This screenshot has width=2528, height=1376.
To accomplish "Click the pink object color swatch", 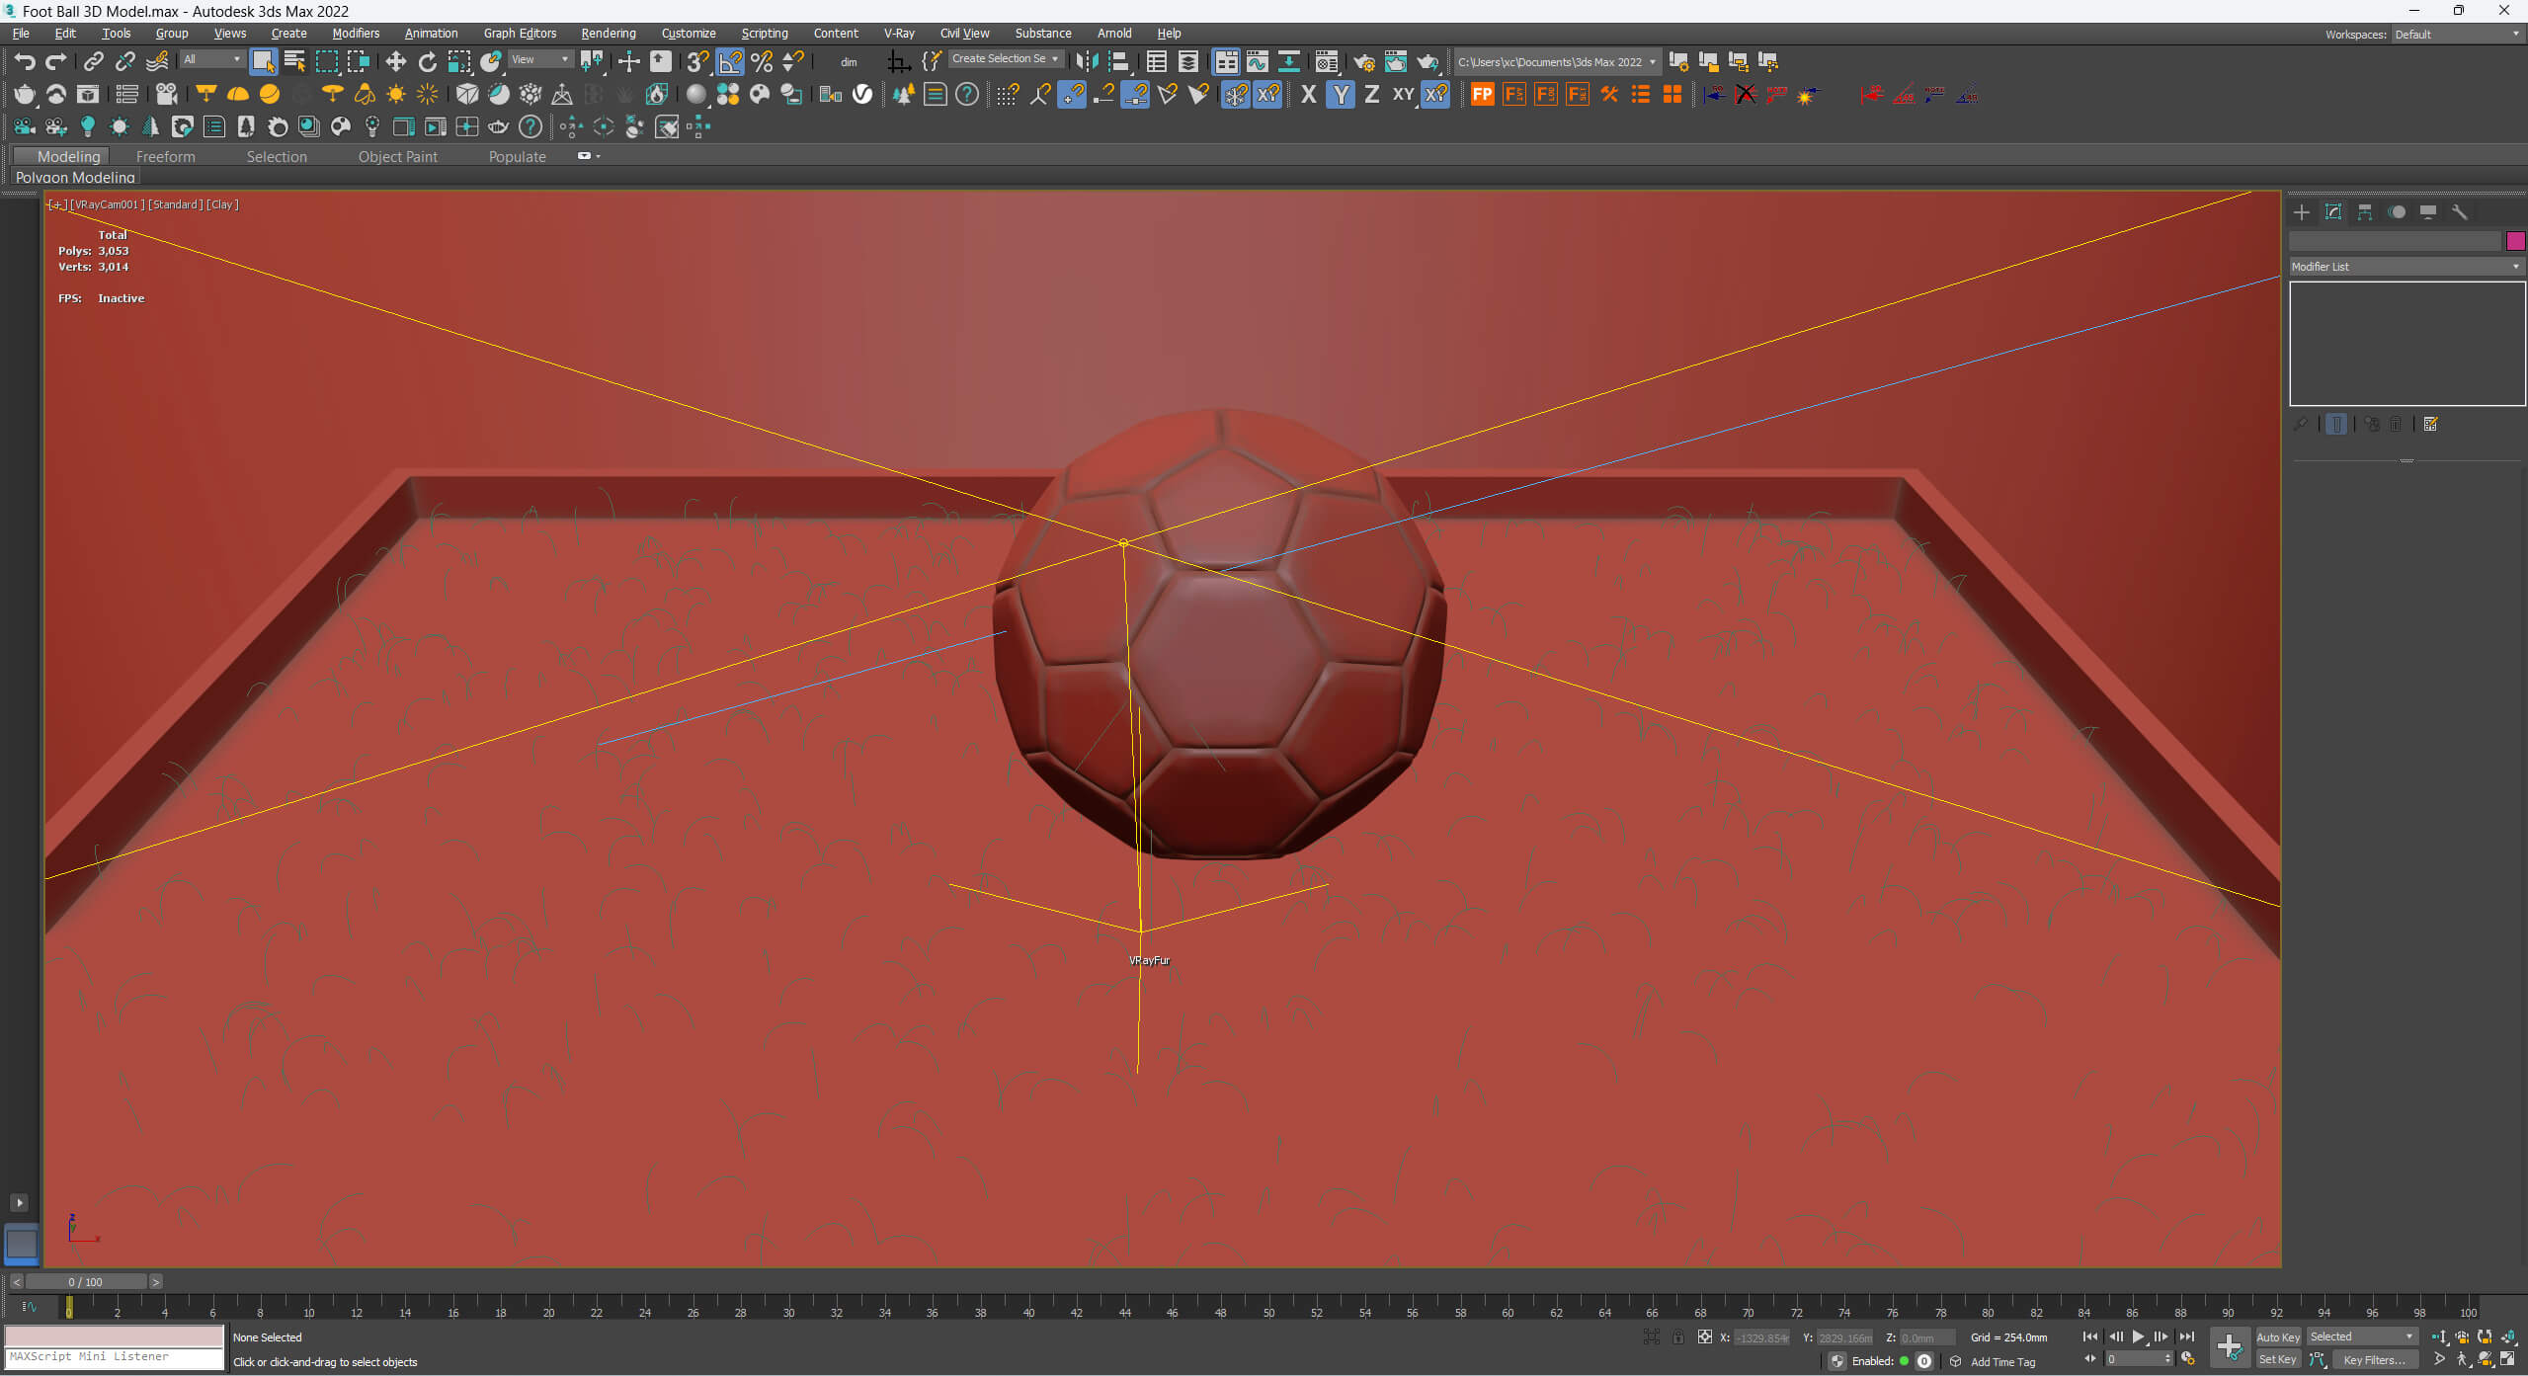I will (2515, 240).
